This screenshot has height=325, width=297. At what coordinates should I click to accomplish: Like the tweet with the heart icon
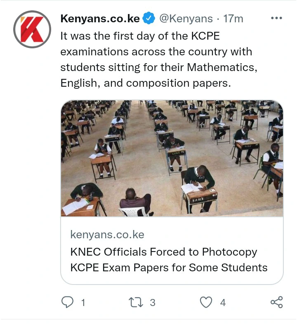tap(206, 302)
